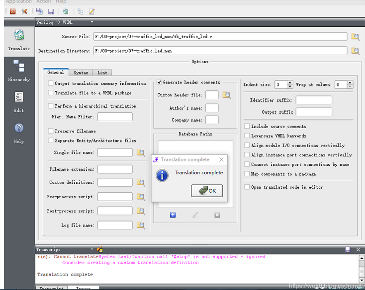Click the red power/exit toolbar icon

[x=12, y=11]
